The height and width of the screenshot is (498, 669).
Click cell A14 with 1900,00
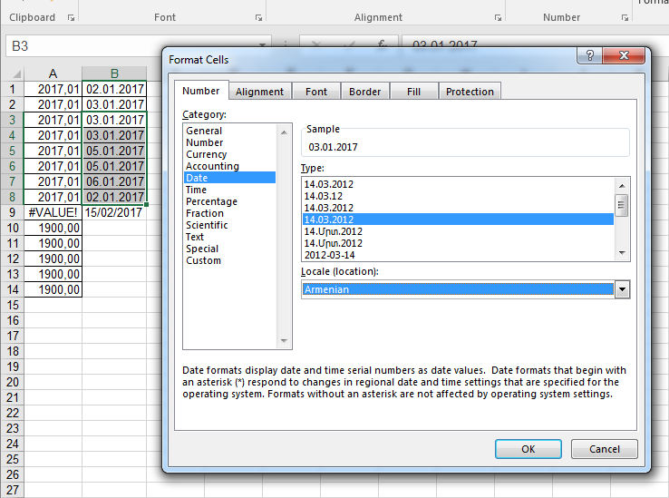click(53, 289)
